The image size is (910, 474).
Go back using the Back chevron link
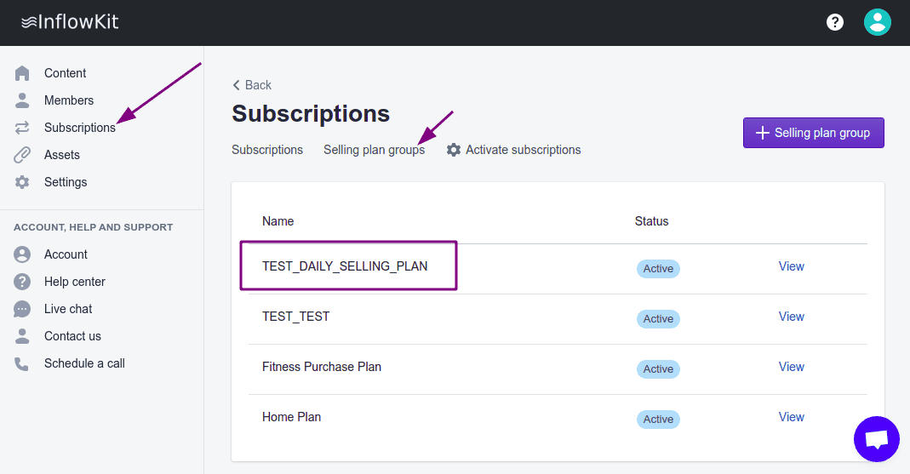tap(252, 85)
